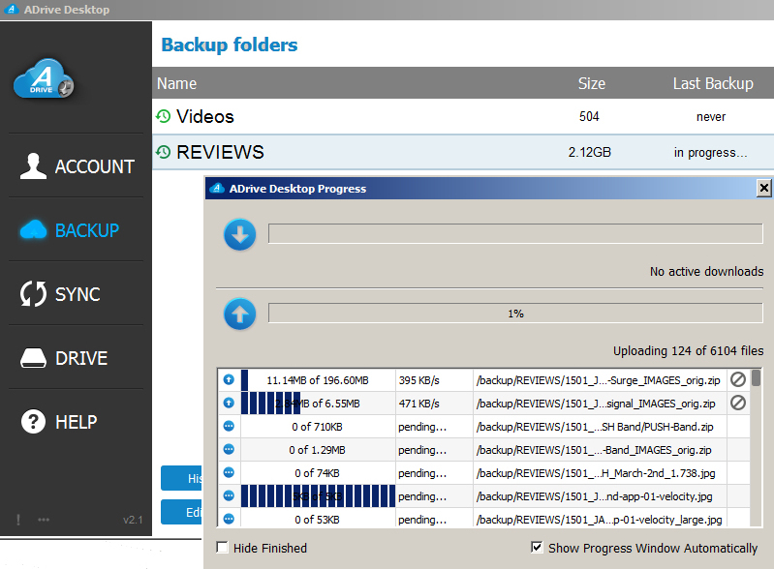Click the backup status icon beside Videos
The width and height of the screenshot is (774, 569).
coord(164,116)
